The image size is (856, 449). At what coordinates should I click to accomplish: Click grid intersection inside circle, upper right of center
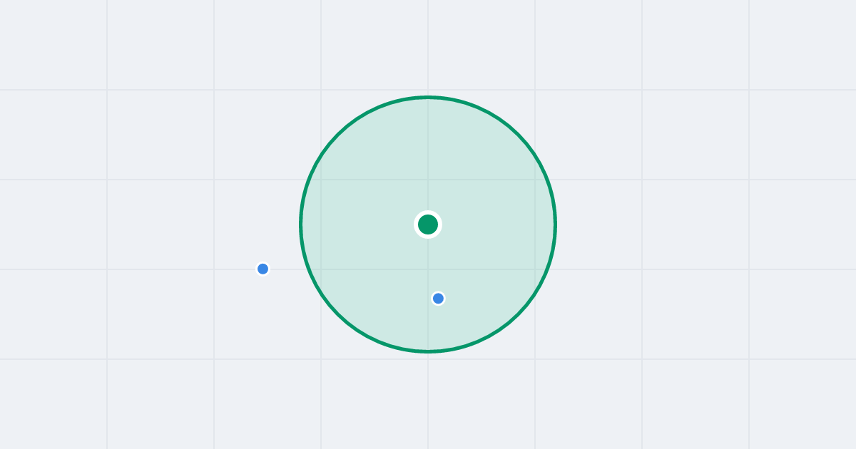[535, 180]
